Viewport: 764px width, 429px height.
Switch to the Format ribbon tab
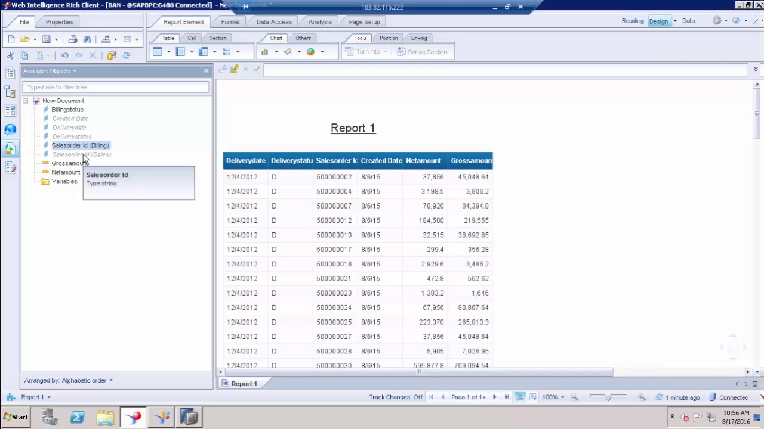click(x=230, y=22)
